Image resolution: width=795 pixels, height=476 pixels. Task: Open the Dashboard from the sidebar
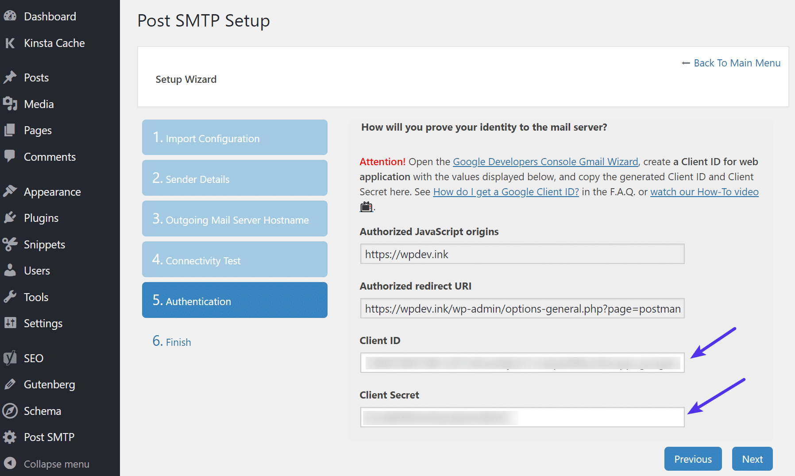pos(11,16)
